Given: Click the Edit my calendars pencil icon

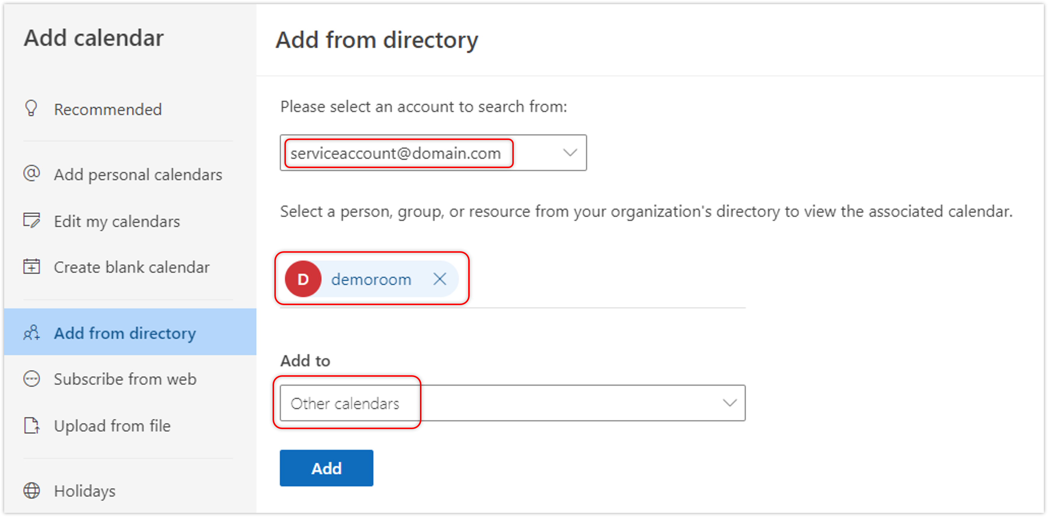Looking at the screenshot, I should click(31, 221).
